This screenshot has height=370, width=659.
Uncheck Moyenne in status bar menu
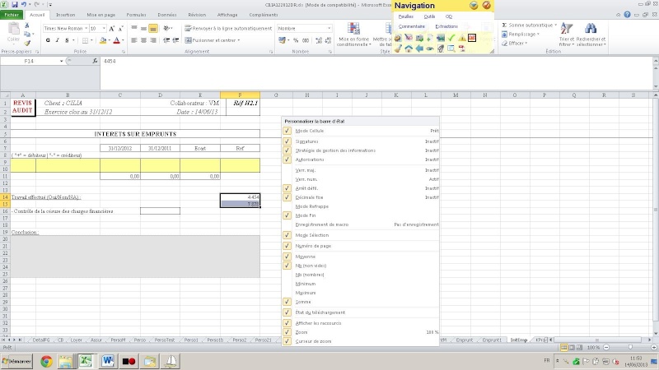(x=287, y=257)
